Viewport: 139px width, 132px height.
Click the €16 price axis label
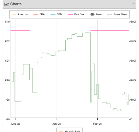point(7,80)
